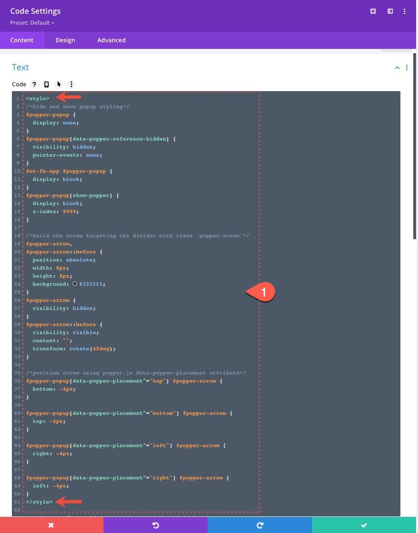The height and width of the screenshot is (533, 418).
Task: Click the modal's vertical scrollbar
Action: click(x=416, y=142)
